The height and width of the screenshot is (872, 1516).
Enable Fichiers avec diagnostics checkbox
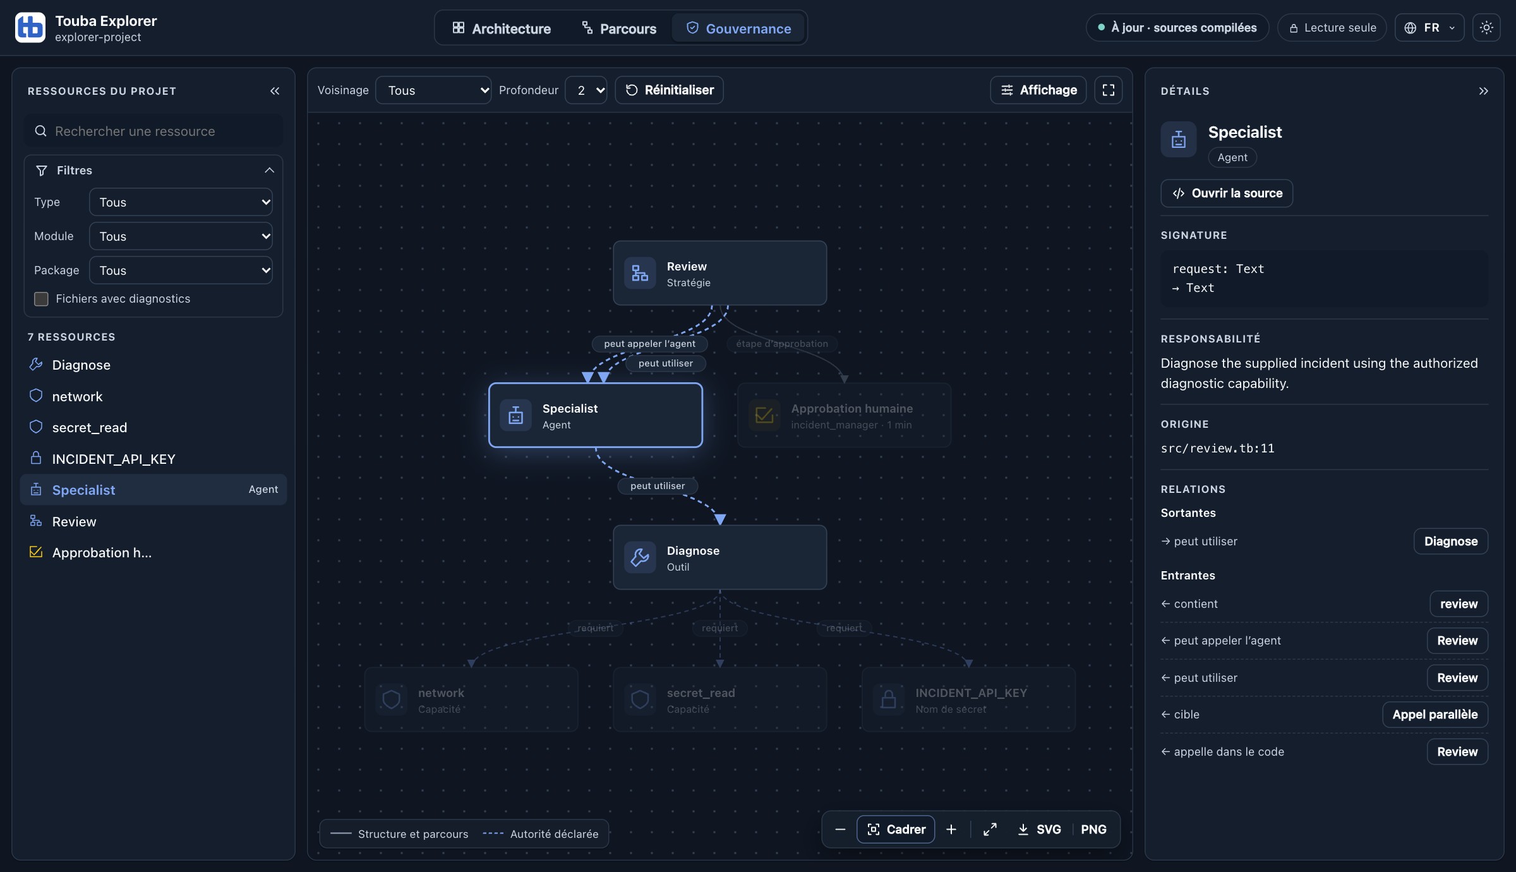(41, 299)
